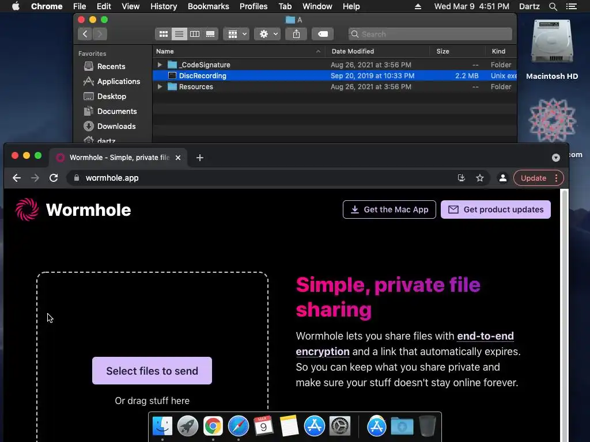Click the Chrome page scrollbar
The width and height of the screenshot is (590, 442).
point(563,316)
